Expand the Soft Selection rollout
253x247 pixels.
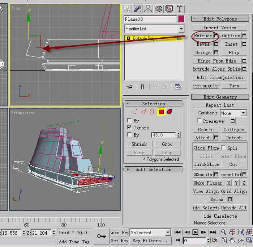tap(154, 169)
